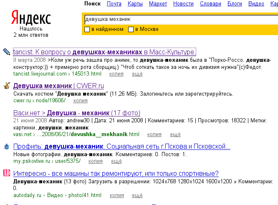This screenshot has width=278, height=205.
Task: Open the "Девушка механик | CWER.ru" result
Action: click(58, 86)
